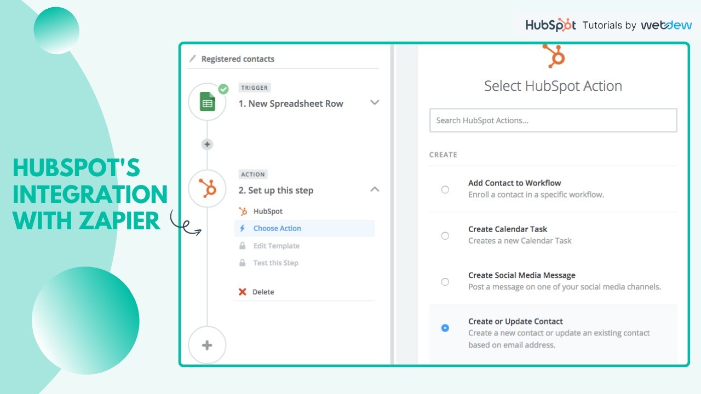Add a new step with the large plus circle
Image resolution: width=701 pixels, height=394 pixels.
[x=207, y=345]
